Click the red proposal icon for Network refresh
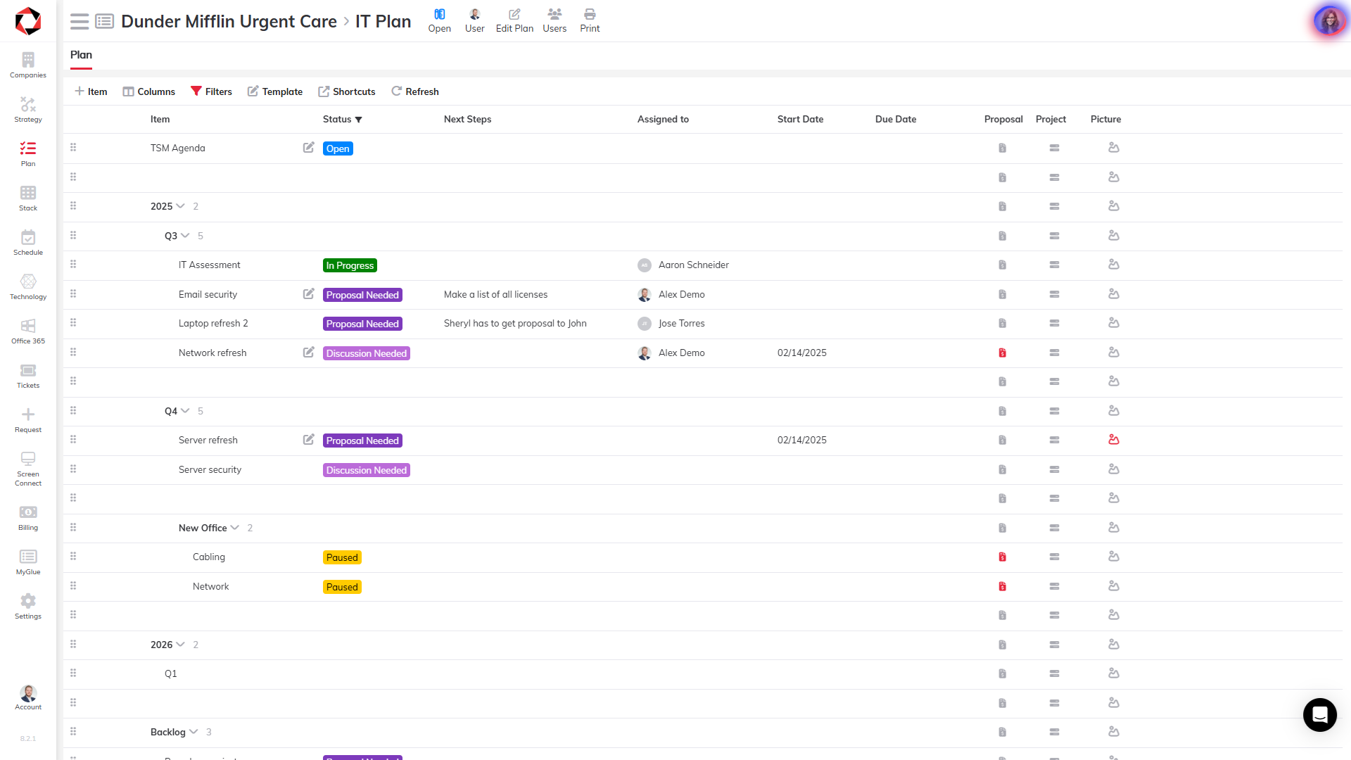Screen dimensions: 1351x760 [x=1003, y=353]
